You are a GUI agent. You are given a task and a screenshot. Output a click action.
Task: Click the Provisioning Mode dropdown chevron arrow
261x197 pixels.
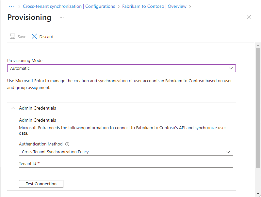pos(231,68)
